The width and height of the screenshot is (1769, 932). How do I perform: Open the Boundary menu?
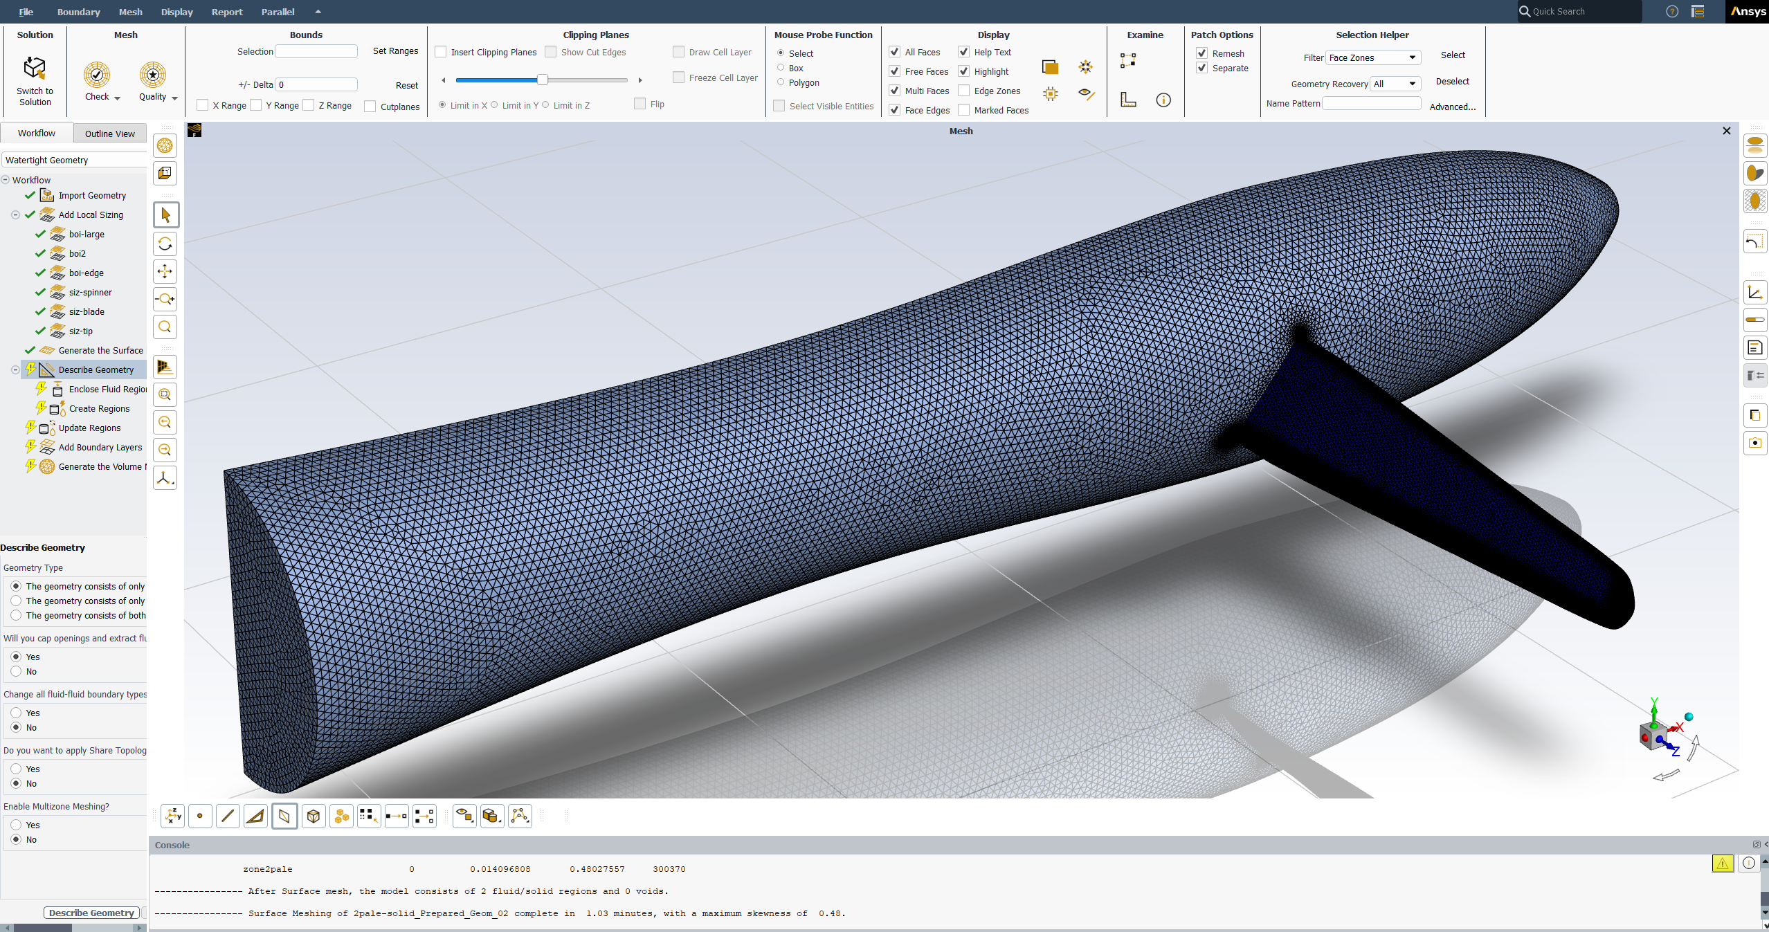[78, 12]
